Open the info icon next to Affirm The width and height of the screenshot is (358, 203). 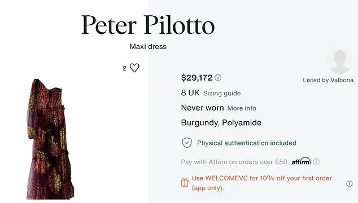(x=316, y=162)
